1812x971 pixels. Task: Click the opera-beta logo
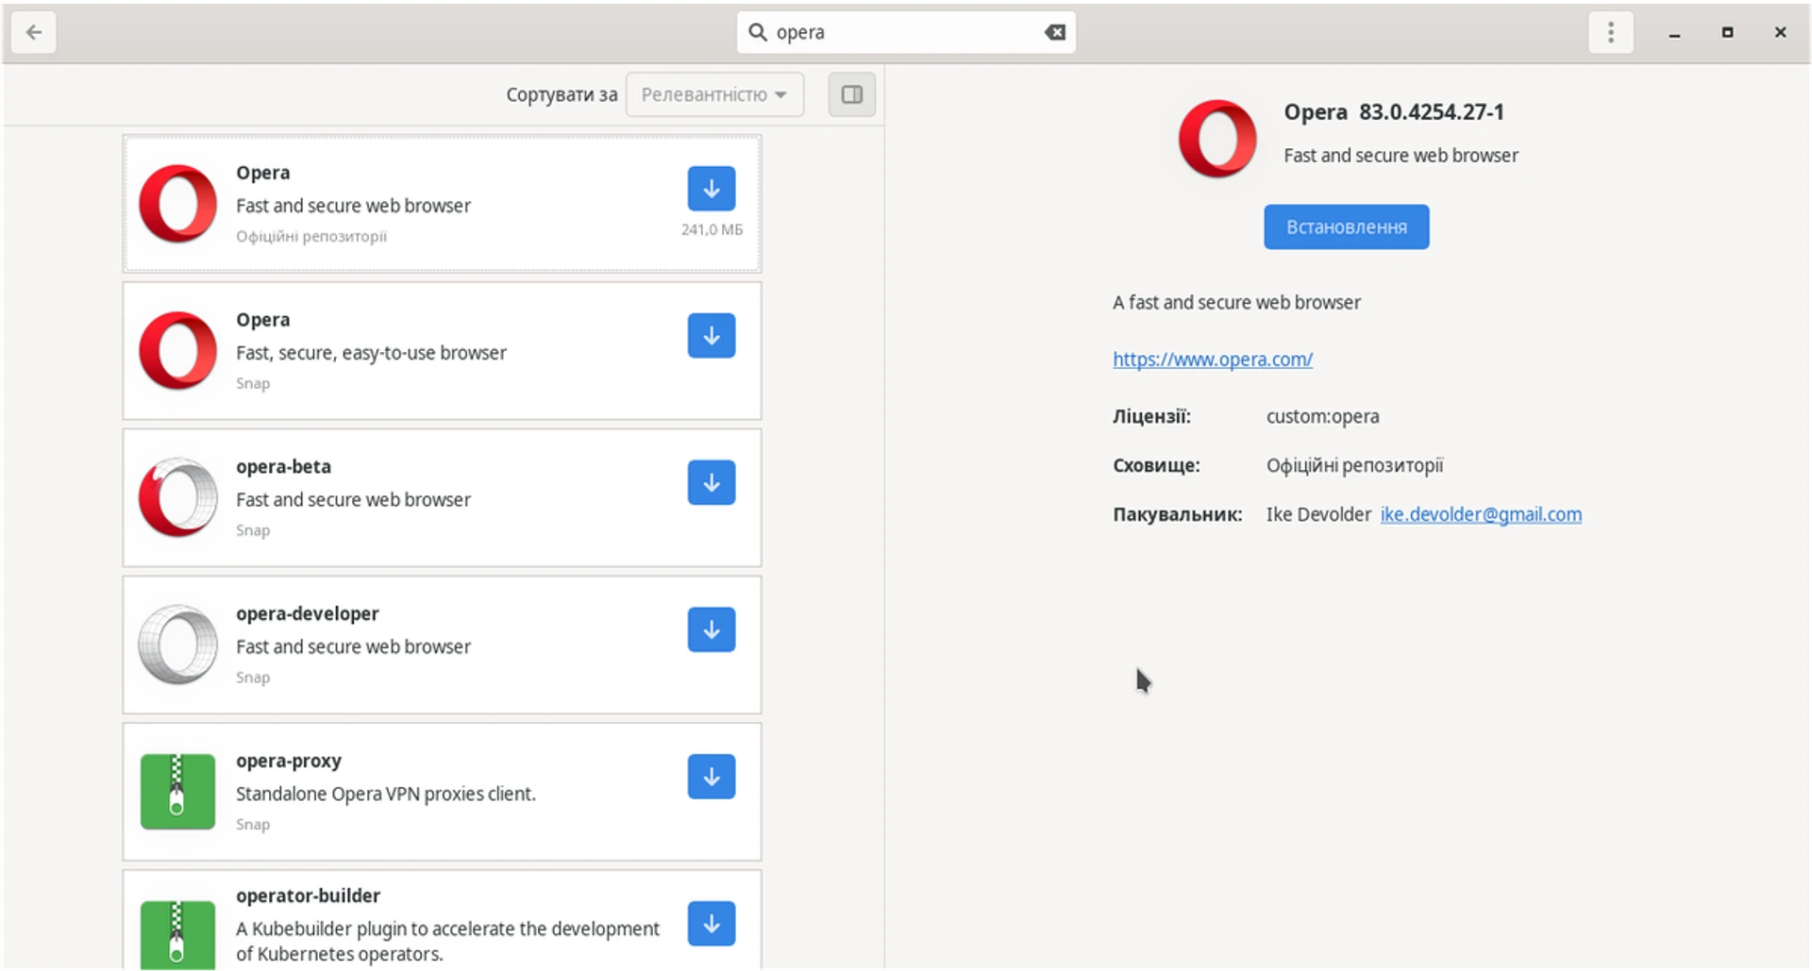point(177,497)
